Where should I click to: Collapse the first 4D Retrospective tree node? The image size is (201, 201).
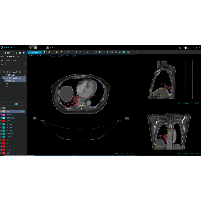pyautogui.click(x=1, y=72)
